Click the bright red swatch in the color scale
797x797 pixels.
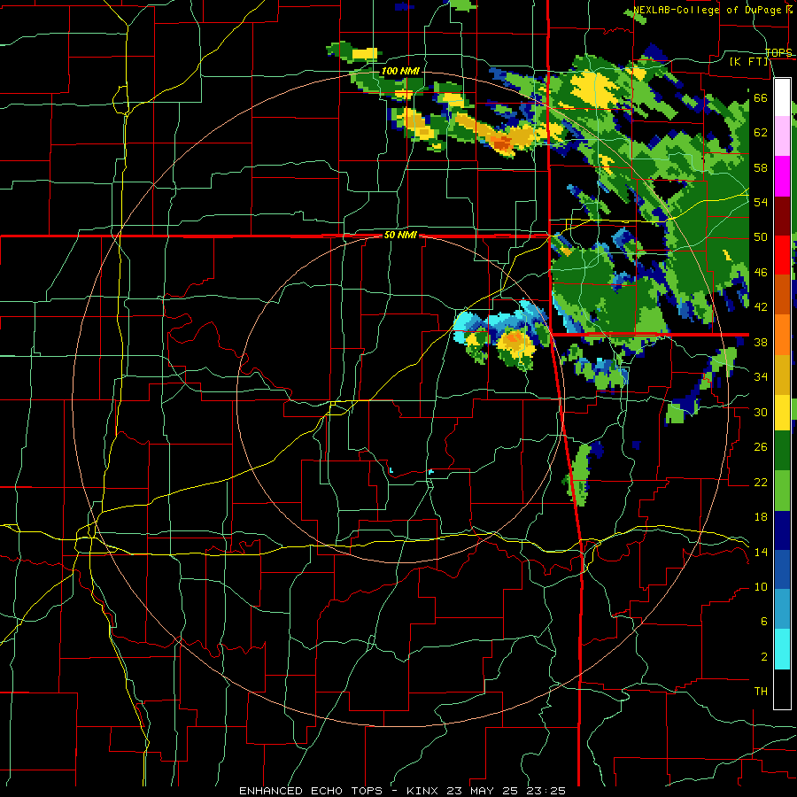coord(782,255)
